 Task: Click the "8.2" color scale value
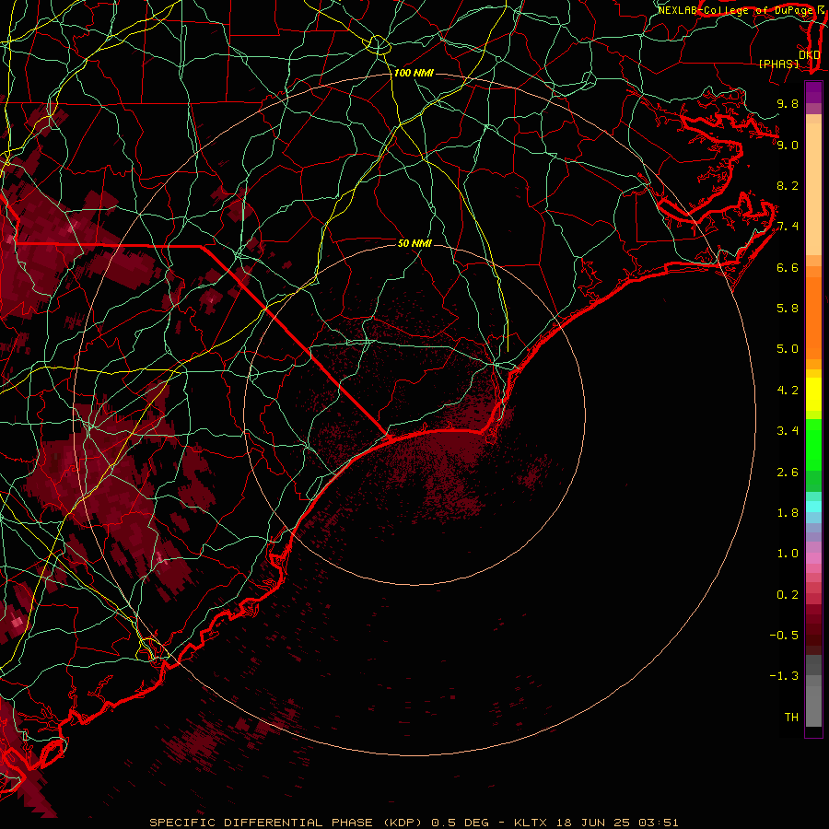[x=788, y=185]
